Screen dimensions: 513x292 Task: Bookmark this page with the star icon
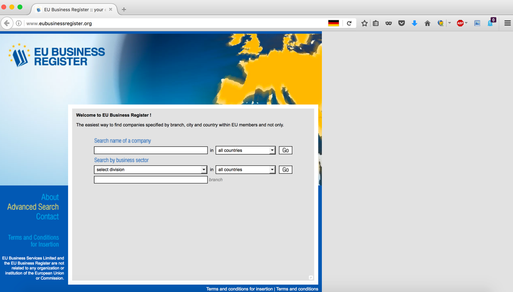364,23
